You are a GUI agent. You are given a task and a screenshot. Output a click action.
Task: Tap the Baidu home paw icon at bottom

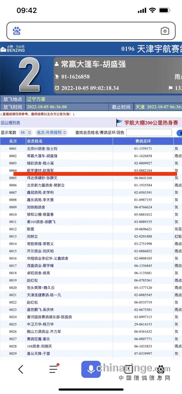click(160, 369)
